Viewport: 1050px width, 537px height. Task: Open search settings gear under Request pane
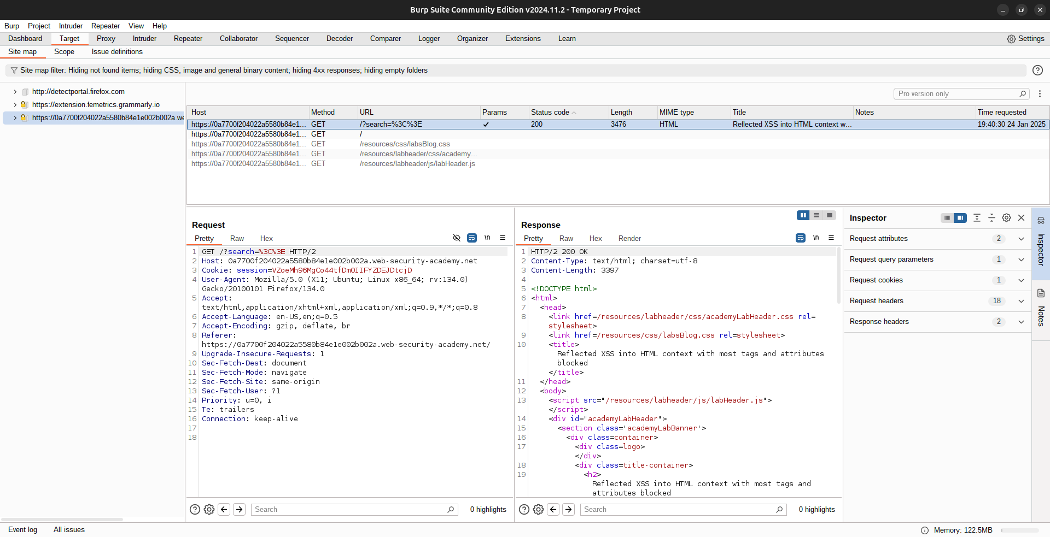click(x=209, y=510)
